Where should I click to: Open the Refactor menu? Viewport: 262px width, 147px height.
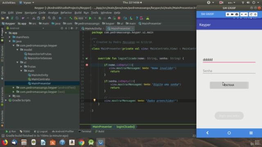point(66,13)
